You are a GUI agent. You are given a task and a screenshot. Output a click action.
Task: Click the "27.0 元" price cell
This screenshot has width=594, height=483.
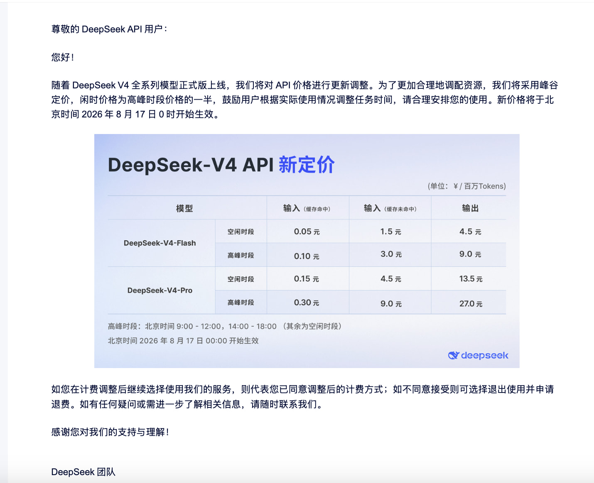pos(471,304)
